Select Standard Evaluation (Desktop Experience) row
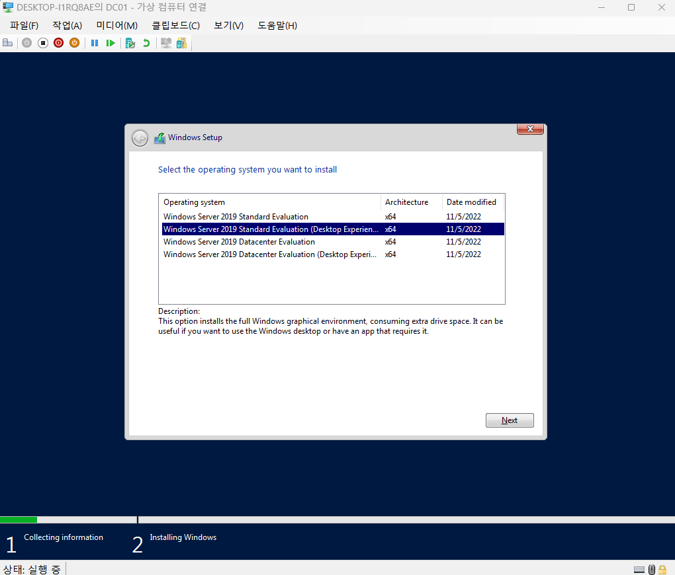The height and width of the screenshot is (575, 675). [x=333, y=229]
